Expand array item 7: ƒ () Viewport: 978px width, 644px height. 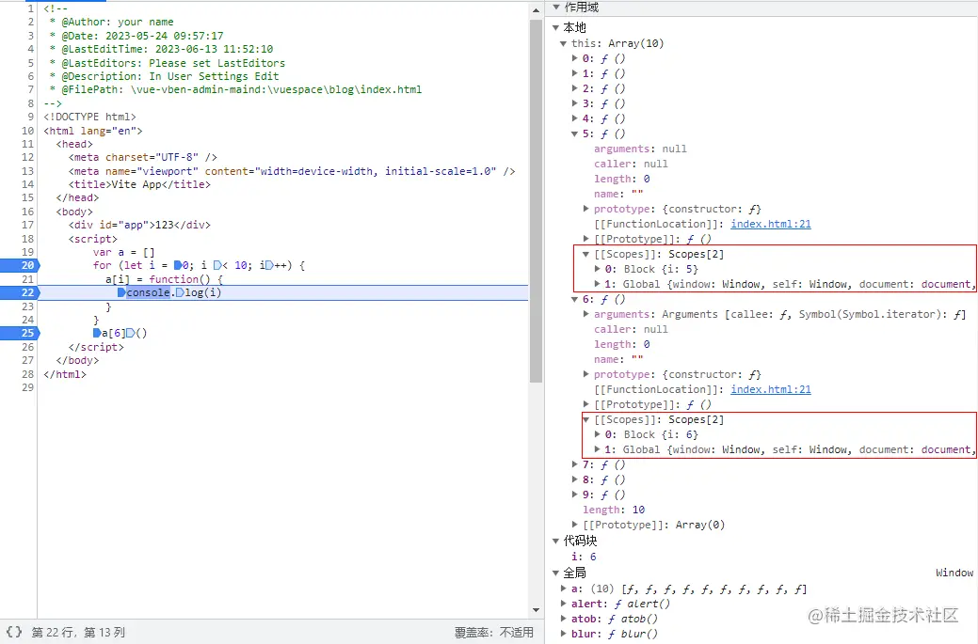(x=575, y=464)
